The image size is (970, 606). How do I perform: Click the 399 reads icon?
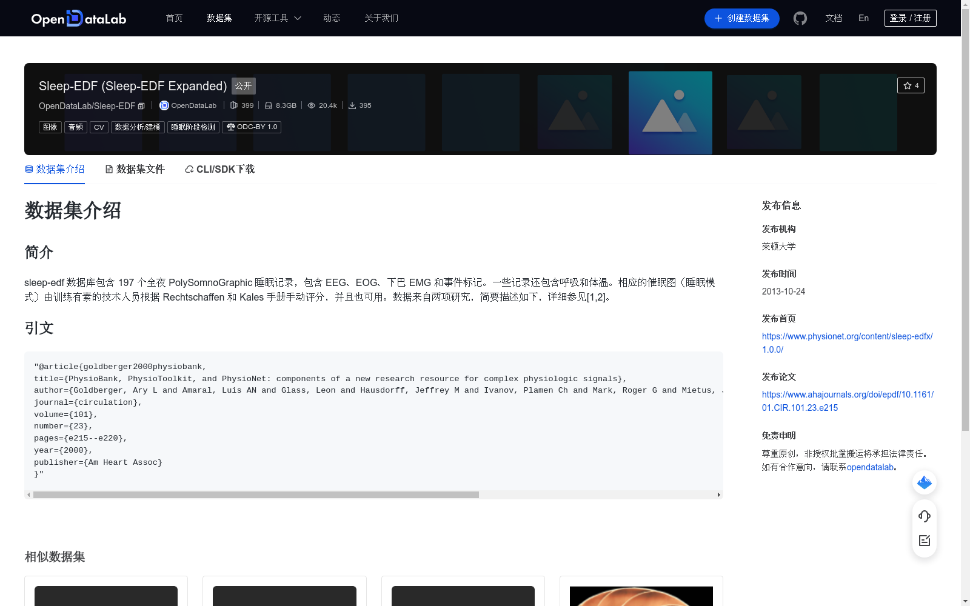(234, 105)
